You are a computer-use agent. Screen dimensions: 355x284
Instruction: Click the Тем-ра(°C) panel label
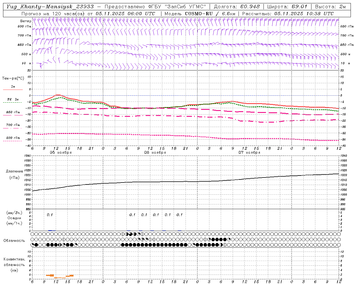[x=13, y=78]
